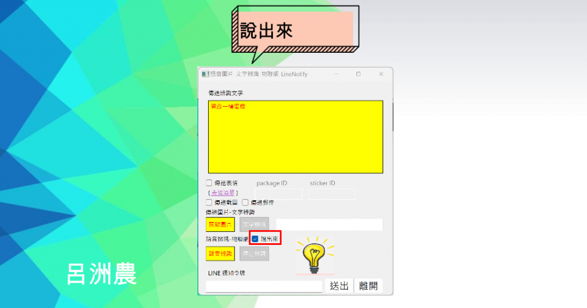Tick the 傳送截圖 checkbox
Viewport: 587px width, 308px height.
pos(209,202)
